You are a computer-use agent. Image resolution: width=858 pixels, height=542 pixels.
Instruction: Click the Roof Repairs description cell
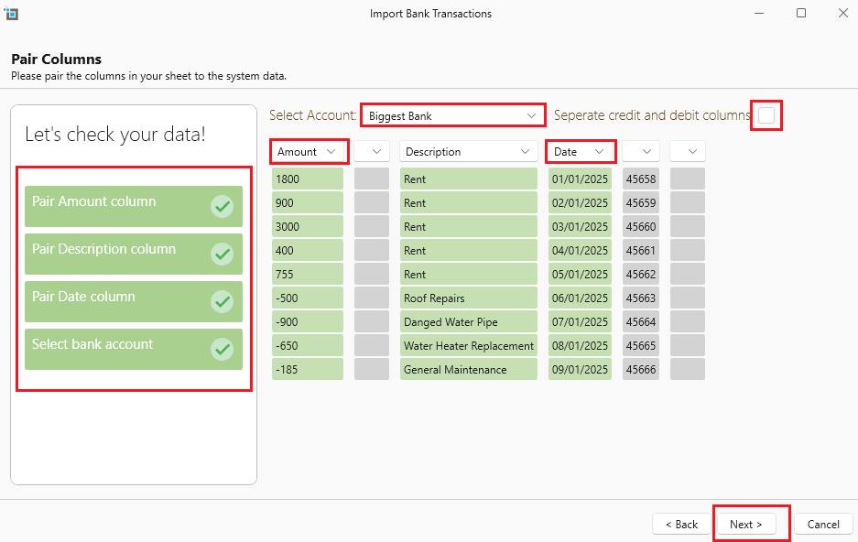click(x=468, y=298)
